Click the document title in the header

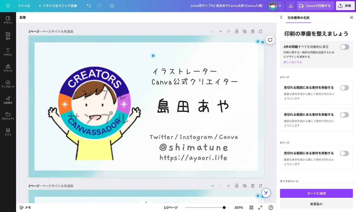click(x=227, y=6)
